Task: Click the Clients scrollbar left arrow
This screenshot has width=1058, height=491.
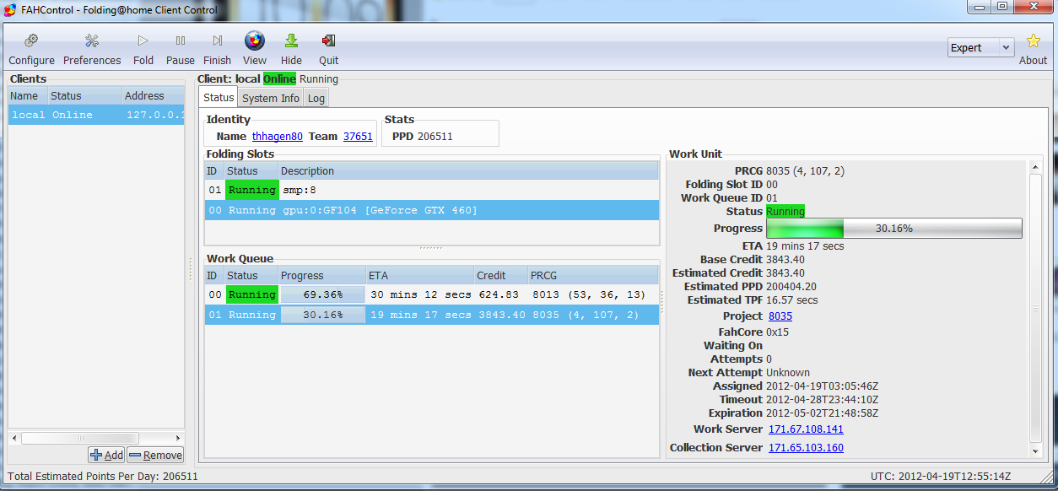Action: 15,438
